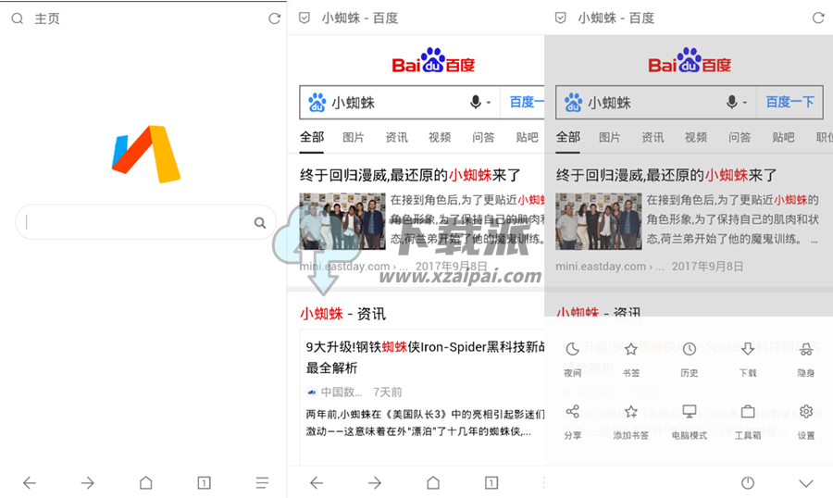833x498 pixels.
Task: Open the 小蜘蛛 - 资讯 heading in middle screen
Action: pyautogui.click(x=342, y=314)
